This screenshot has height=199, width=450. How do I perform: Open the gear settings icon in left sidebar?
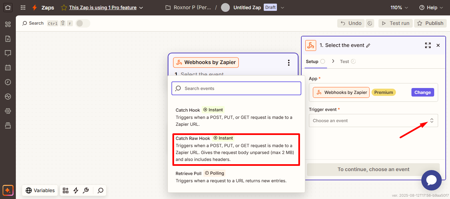8,111
